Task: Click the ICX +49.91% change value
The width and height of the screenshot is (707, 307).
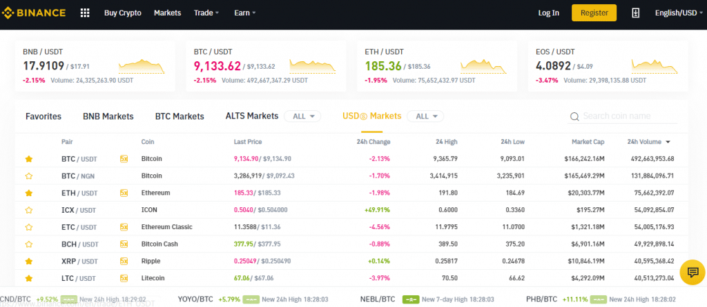Action: (x=378, y=210)
